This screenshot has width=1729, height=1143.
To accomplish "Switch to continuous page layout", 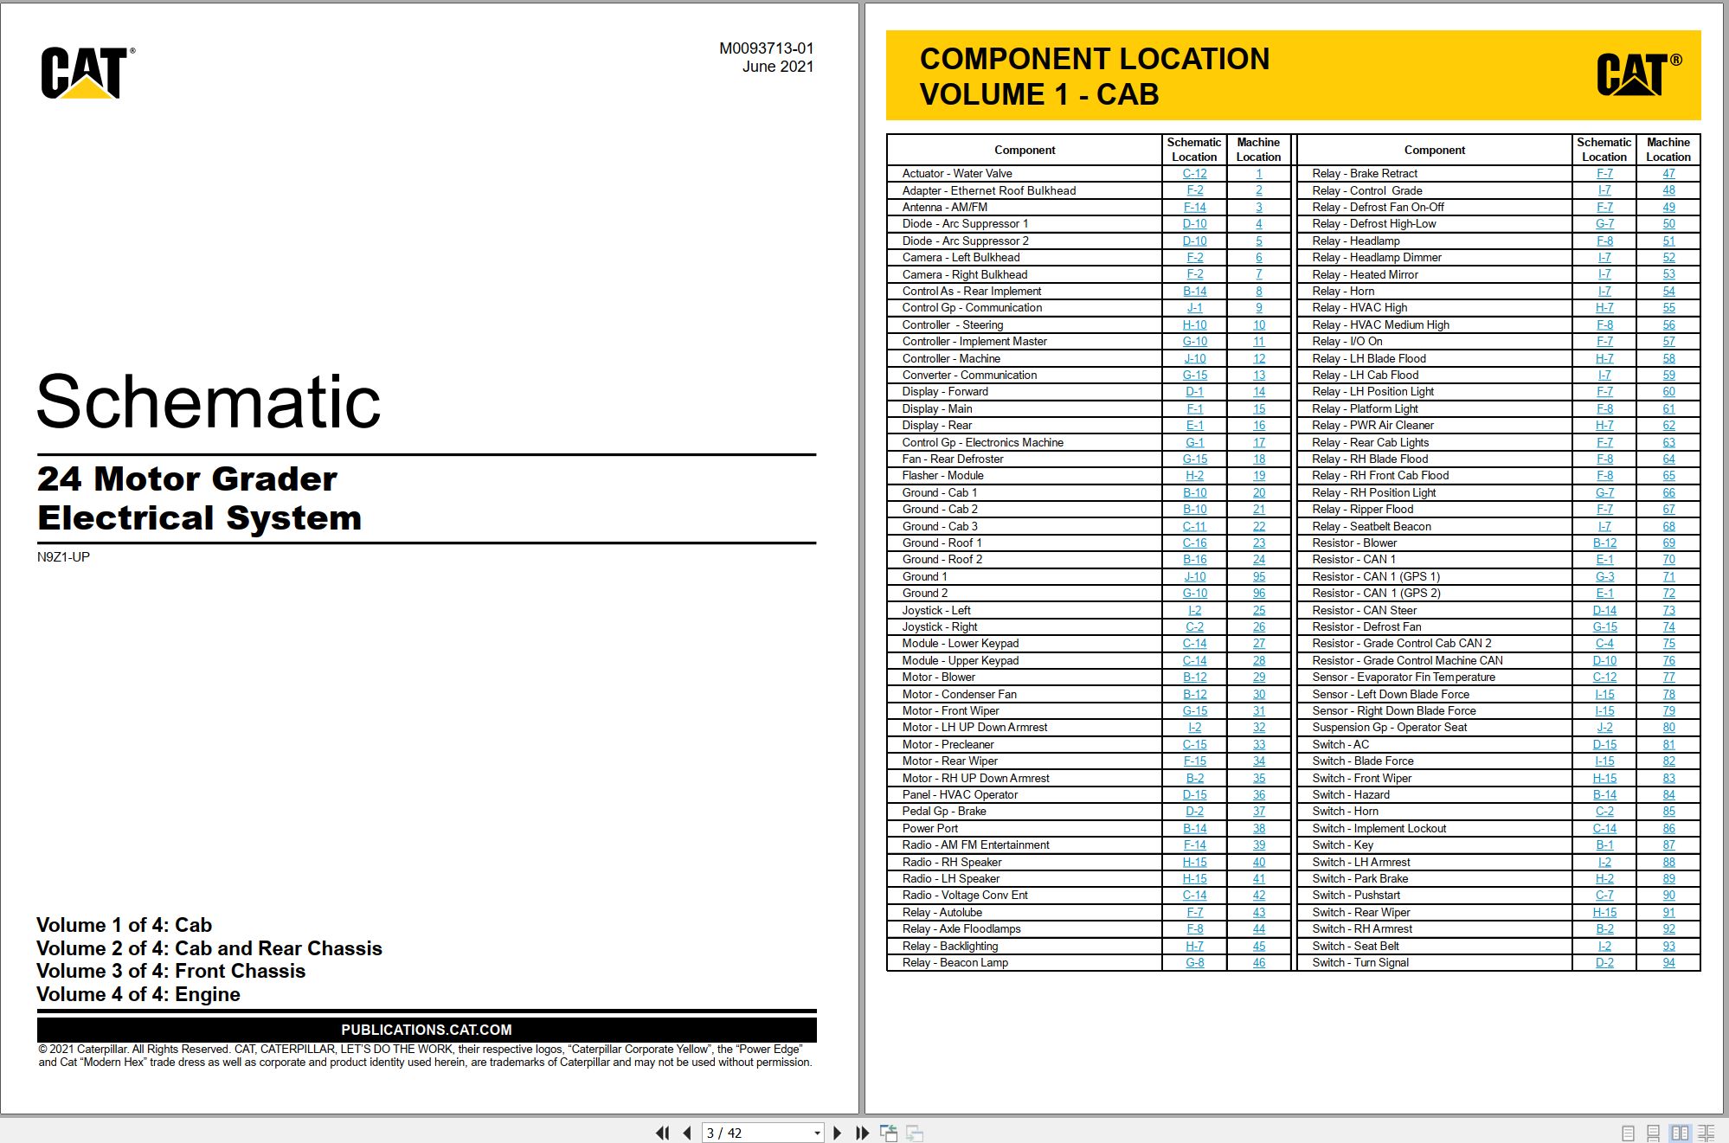I will (x=1654, y=1133).
